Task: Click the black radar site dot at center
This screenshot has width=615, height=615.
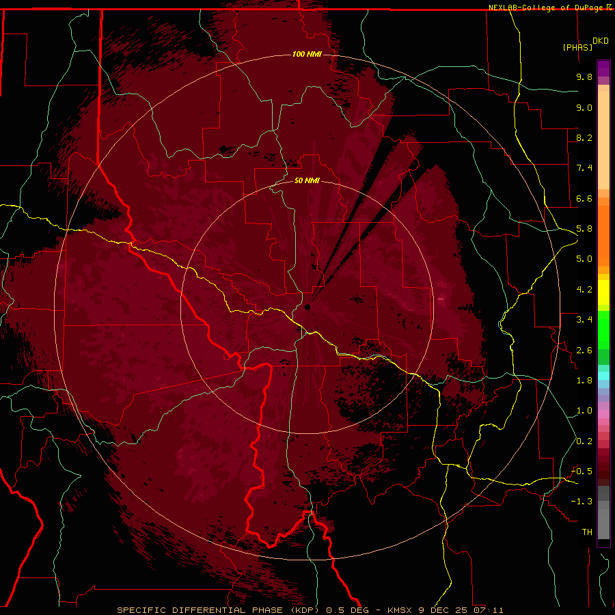Action: point(307,307)
